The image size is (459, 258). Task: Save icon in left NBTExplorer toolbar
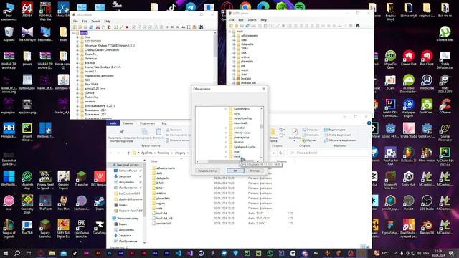(x=85, y=27)
